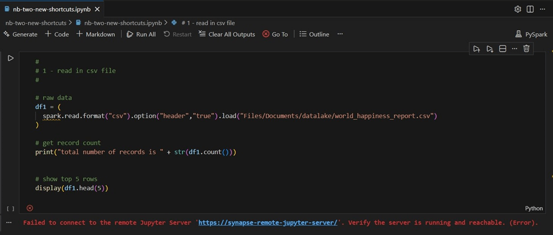Open toolbar overflow ellipsis after Outline
553x235 pixels.
point(340,34)
